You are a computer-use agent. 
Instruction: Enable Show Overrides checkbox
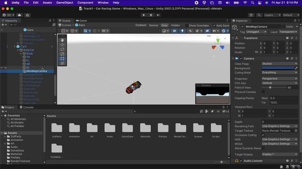187,25
